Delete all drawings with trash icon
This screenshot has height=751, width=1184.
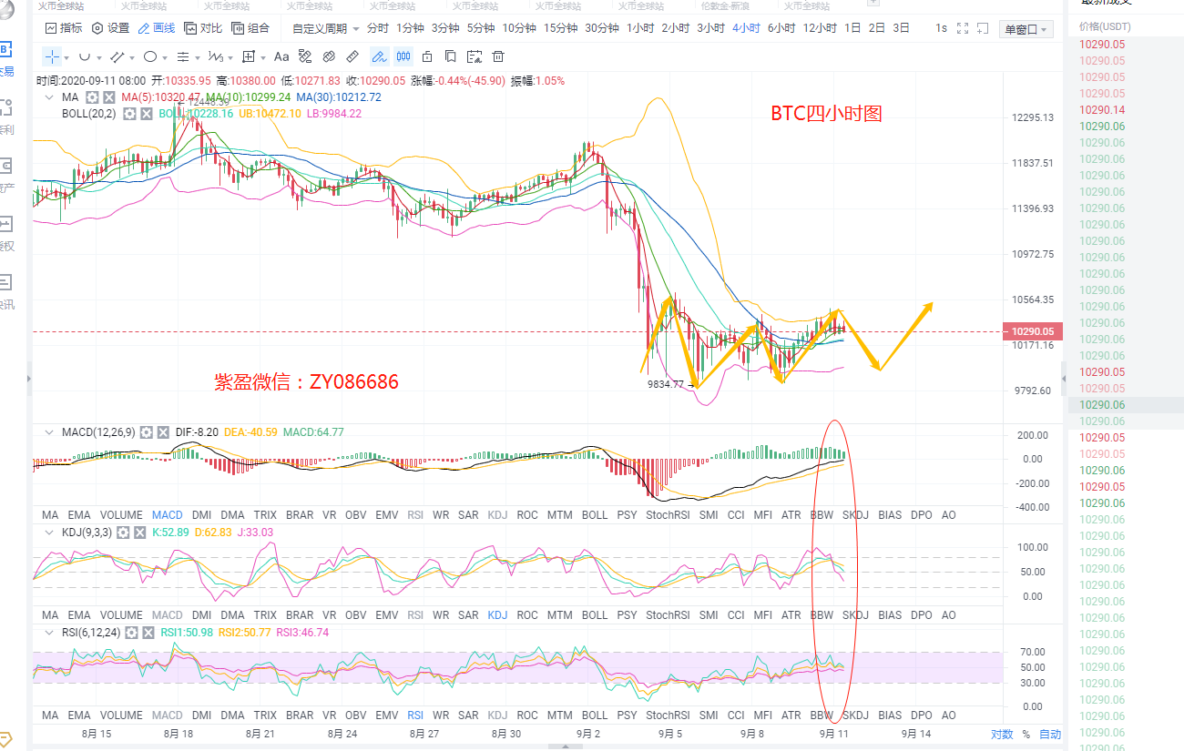tap(498, 56)
